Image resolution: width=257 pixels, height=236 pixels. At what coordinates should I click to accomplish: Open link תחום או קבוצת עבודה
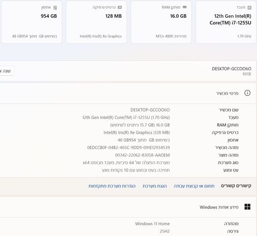[x=194, y=186]
